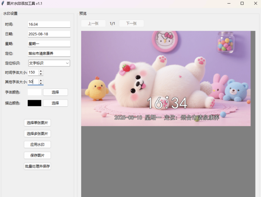Click the 日期 field showing 2025-08-18
The image size is (261, 197).
[x=49, y=34]
